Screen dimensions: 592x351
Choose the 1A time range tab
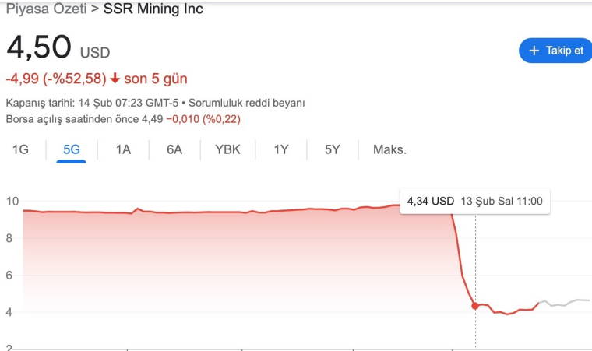point(123,149)
